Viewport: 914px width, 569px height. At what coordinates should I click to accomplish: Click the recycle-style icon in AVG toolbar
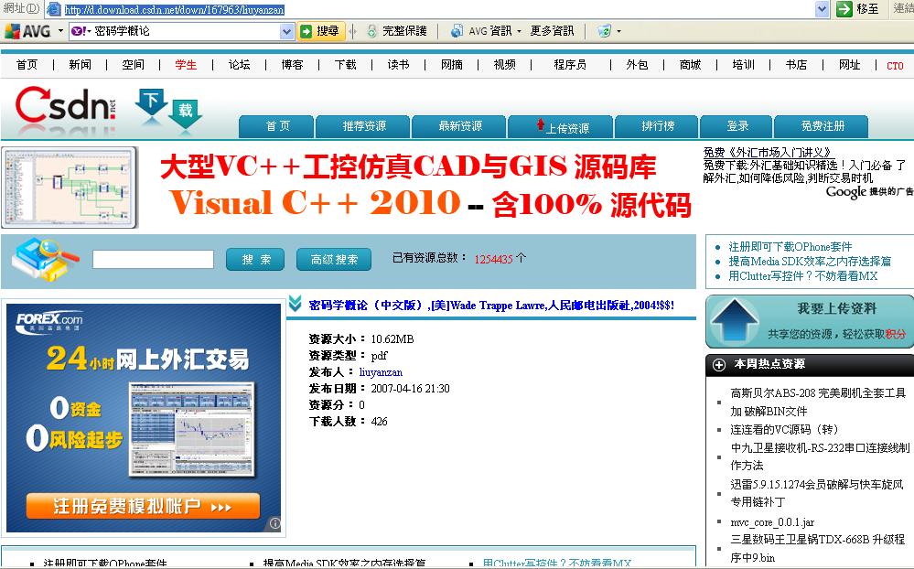pyautogui.click(x=605, y=31)
